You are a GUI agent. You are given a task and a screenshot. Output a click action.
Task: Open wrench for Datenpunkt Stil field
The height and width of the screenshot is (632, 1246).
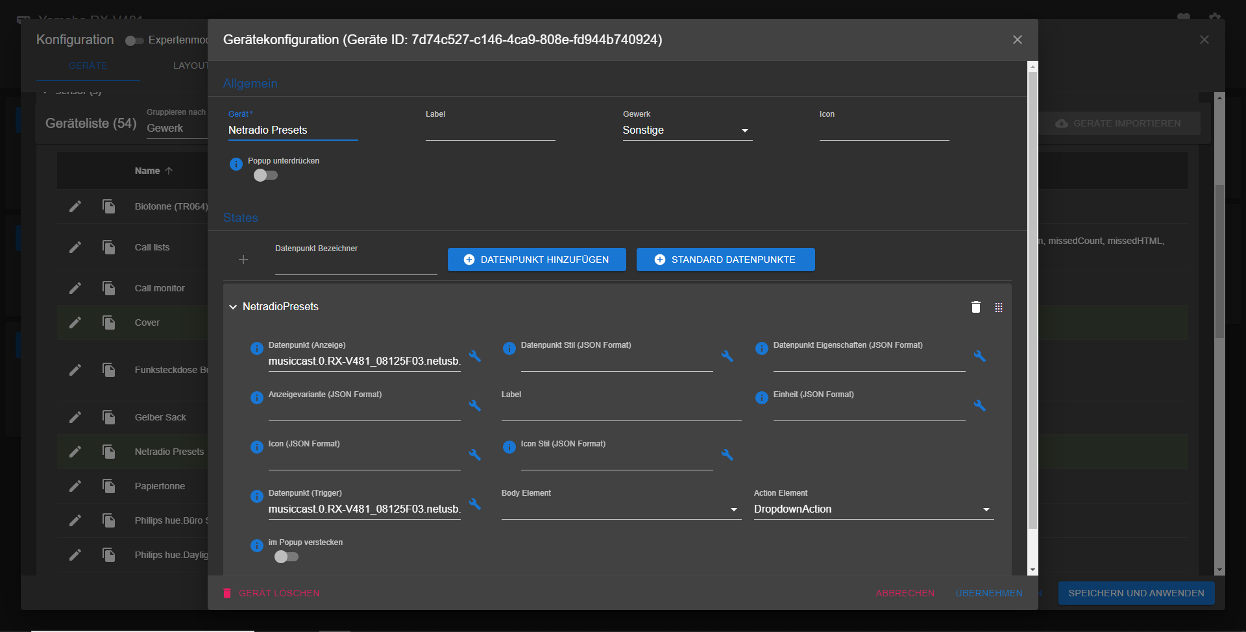tap(727, 356)
